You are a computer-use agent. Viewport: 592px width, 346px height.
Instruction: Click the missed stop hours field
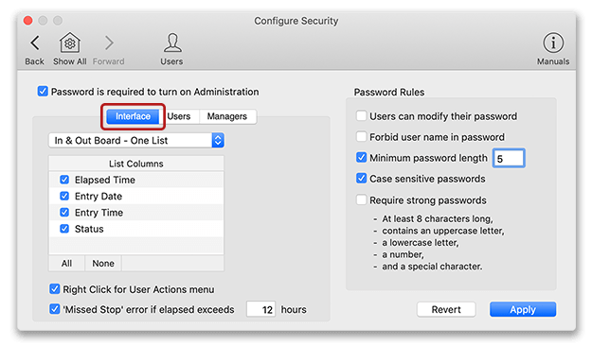click(260, 309)
